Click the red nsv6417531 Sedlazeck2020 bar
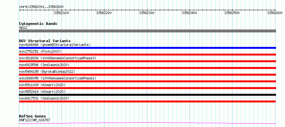The height and width of the screenshot is (127, 285). tap(147, 101)
